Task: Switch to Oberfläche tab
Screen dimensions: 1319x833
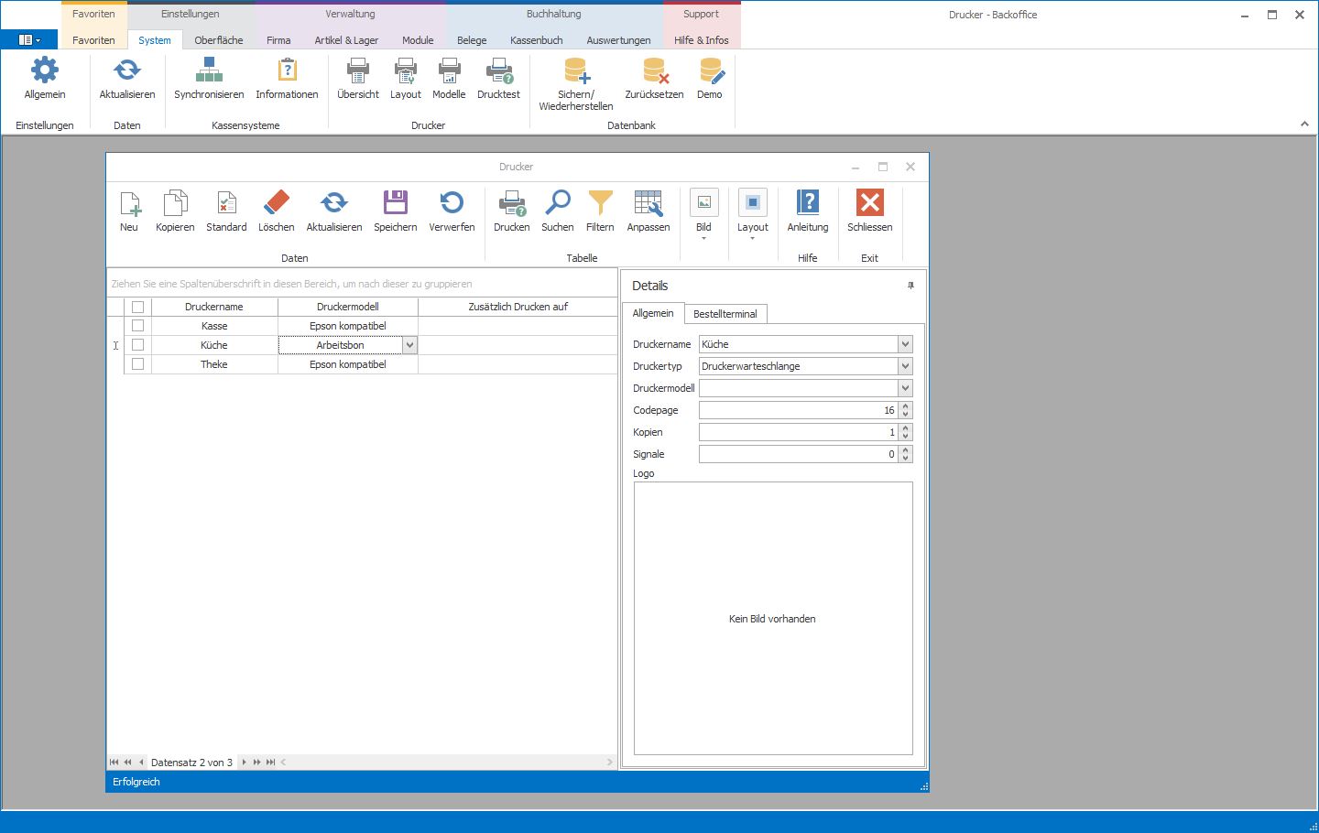Action: point(219,40)
